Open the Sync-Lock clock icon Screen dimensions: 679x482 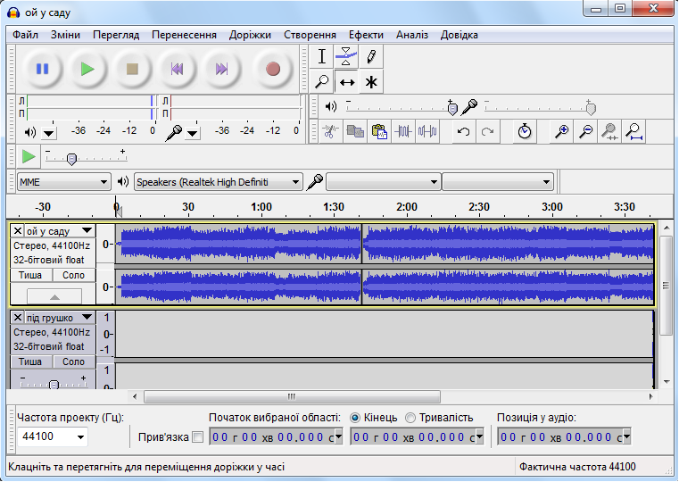tap(525, 131)
